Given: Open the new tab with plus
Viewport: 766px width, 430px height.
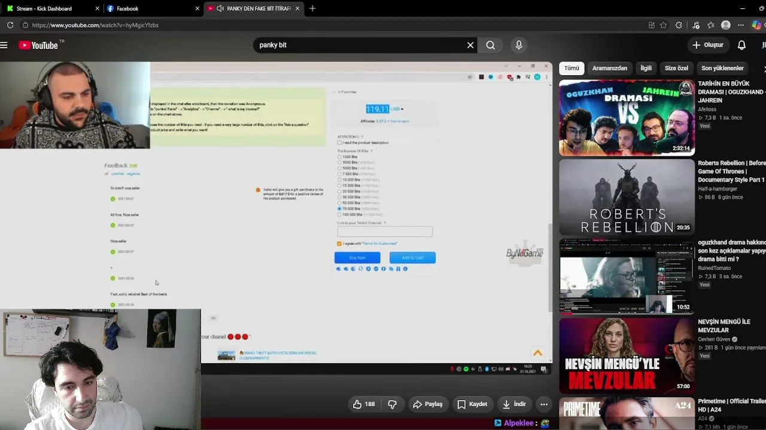Looking at the screenshot, I should click(x=312, y=8).
